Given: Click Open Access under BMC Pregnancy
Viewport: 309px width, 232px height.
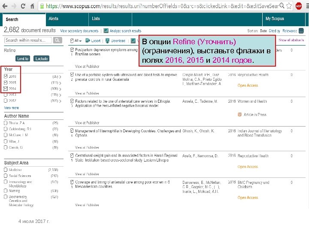Looking at the screenshot, I should 248,198.
